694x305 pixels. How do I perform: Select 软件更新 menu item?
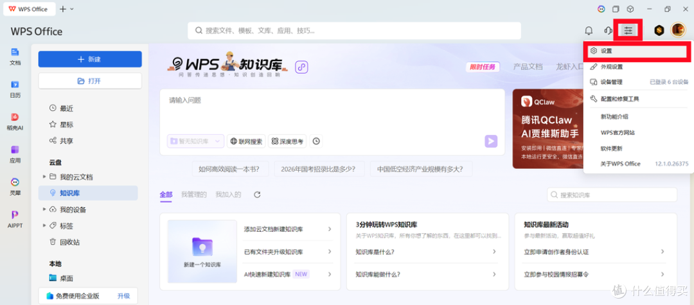(637, 148)
